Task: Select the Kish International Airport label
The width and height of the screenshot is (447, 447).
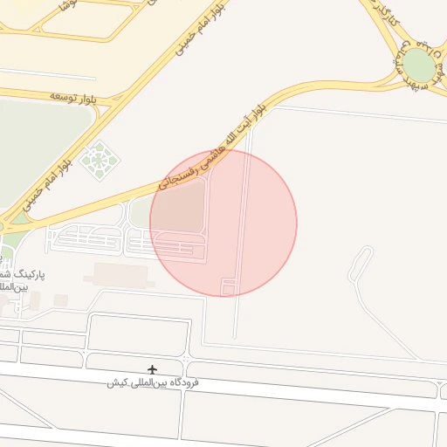Action: 153,383
